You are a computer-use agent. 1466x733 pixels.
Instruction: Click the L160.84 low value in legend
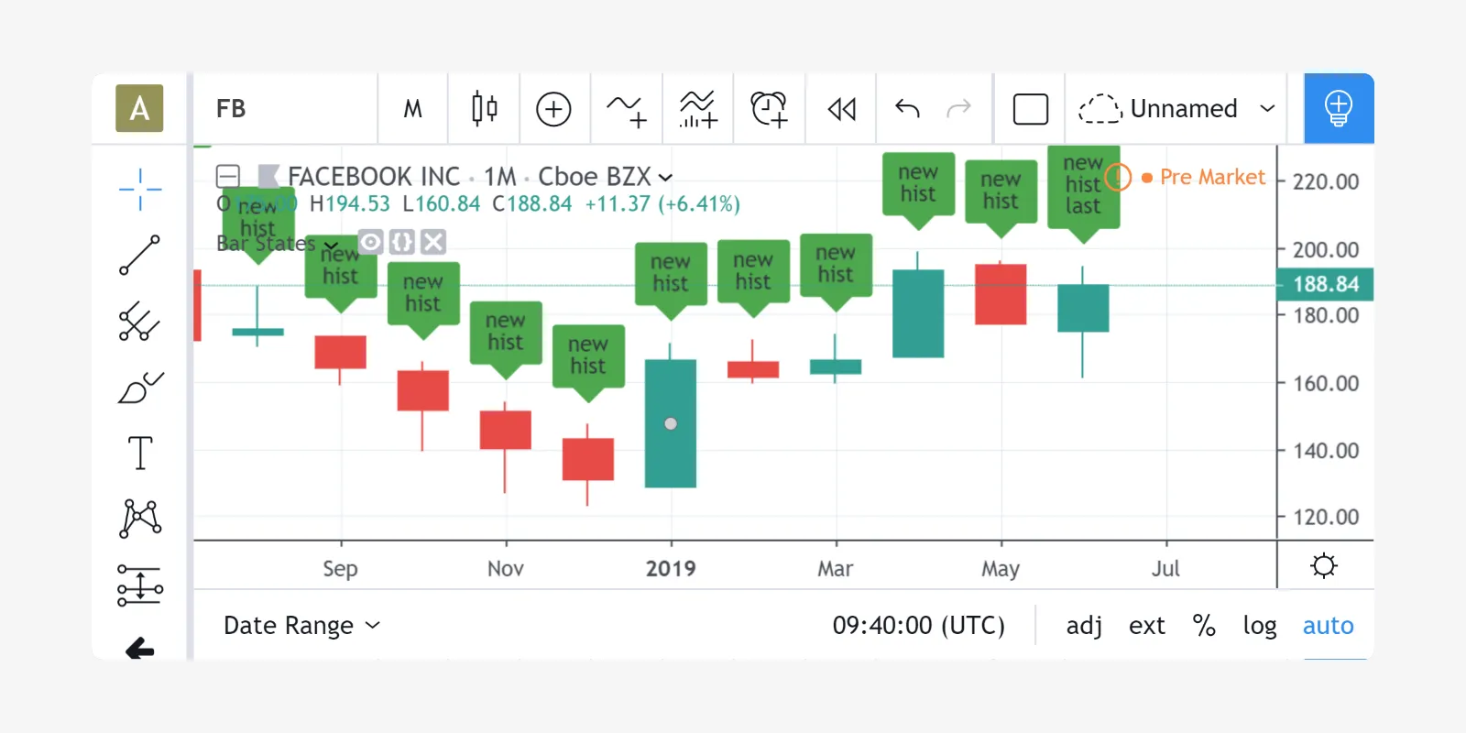point(441,203)
